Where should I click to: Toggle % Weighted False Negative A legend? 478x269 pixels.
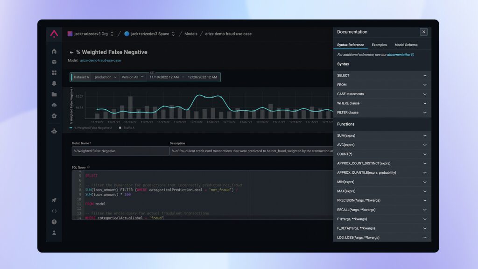point(91,128)
